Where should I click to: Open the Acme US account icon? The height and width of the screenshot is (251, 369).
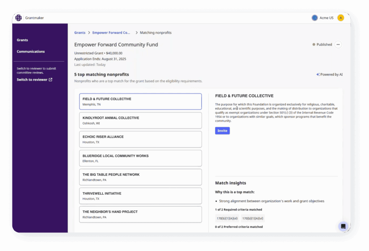[314, 18]
